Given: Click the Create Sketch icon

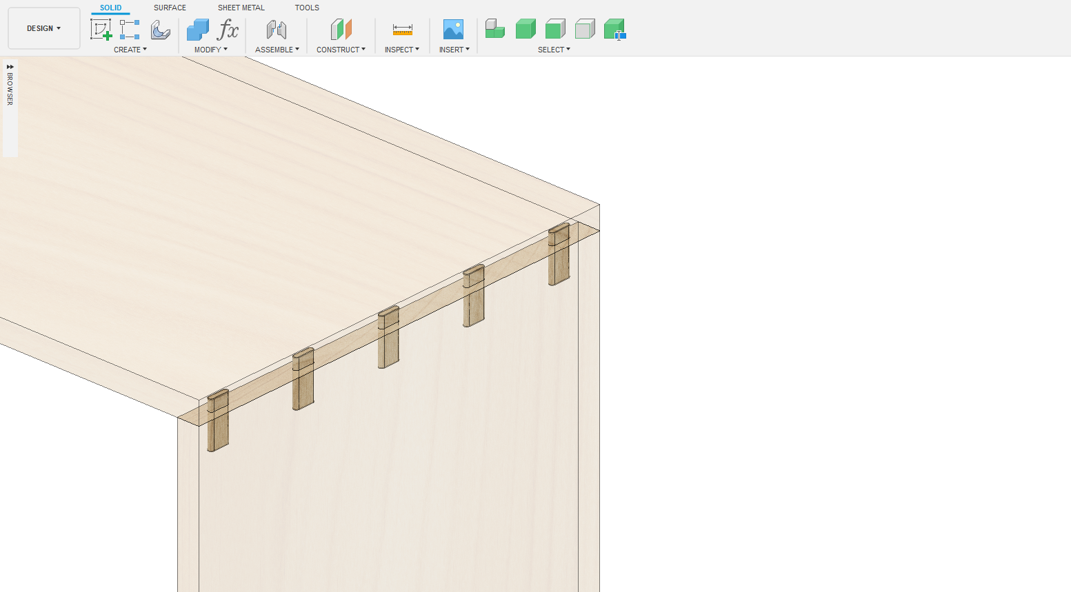Looking at the screenshot, I should point(101,30).
